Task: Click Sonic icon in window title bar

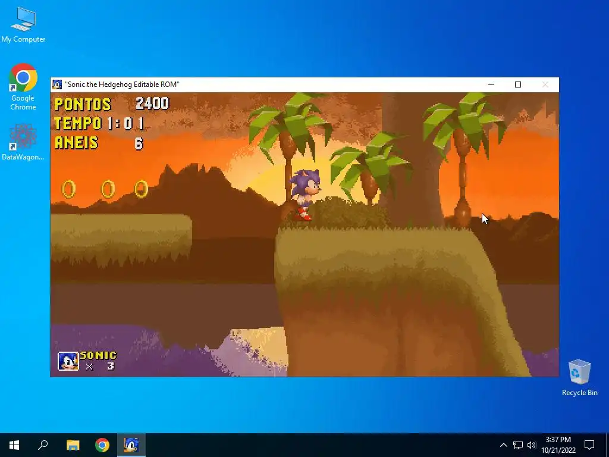Action: click(57, 84)
